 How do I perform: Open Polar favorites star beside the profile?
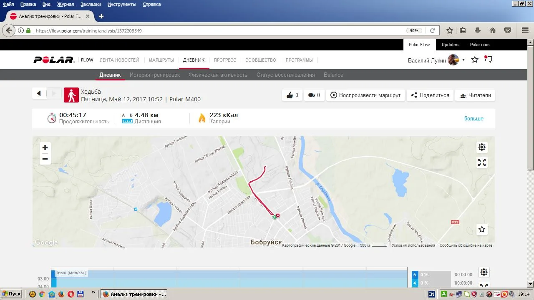475,60
